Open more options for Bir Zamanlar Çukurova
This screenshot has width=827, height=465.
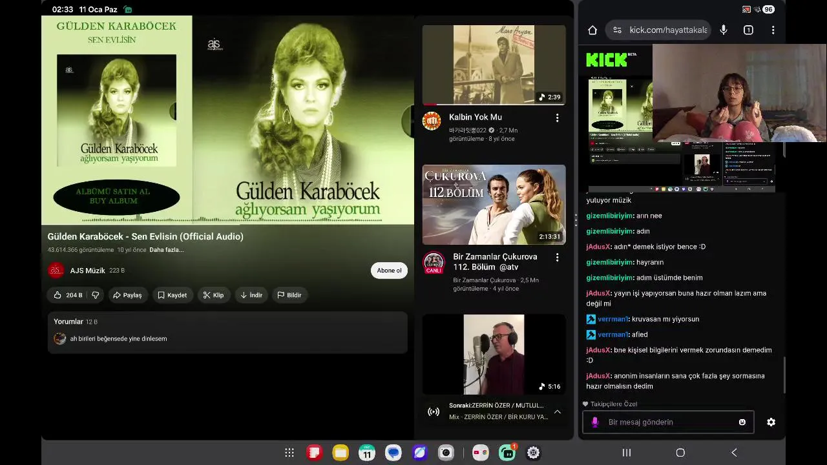pos(557,257)
